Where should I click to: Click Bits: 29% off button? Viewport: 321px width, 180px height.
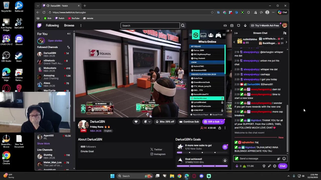[x=165, y=122]
